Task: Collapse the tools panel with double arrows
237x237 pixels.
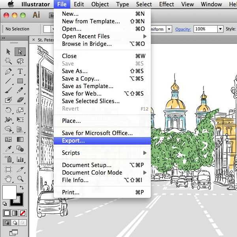Action: tap(3, 38)
